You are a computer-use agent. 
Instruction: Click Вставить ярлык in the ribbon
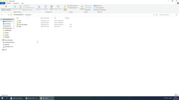28,10
